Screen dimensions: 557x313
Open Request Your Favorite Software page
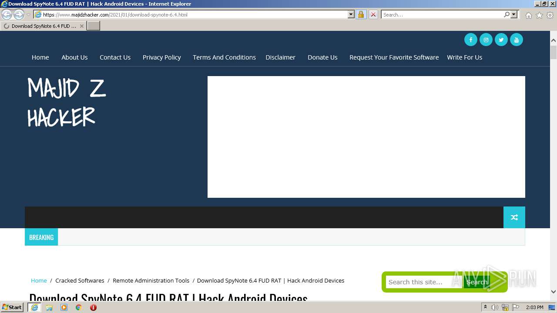point(394,57)
